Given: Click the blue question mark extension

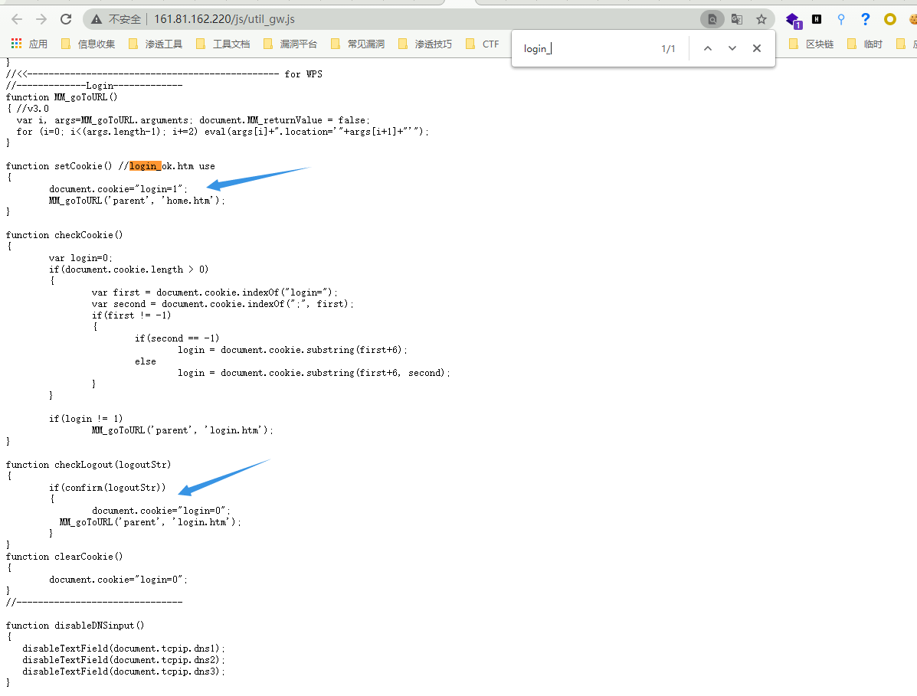Looking at the screenshot, I should pyautogui.click(x=866, y=19).
